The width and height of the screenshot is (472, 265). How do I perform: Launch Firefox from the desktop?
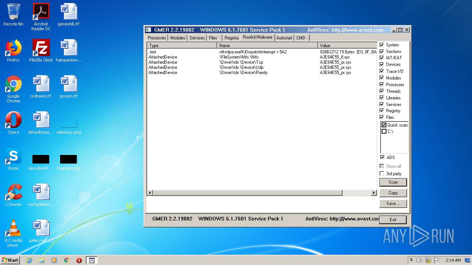[13, 51]
